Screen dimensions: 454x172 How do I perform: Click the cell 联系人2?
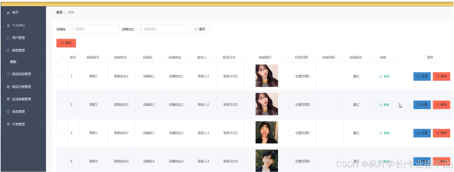[203, 105]
